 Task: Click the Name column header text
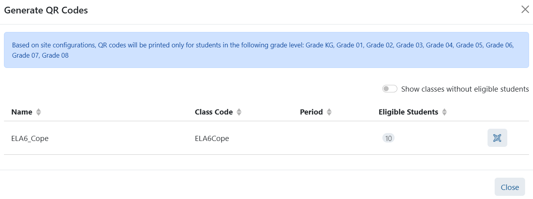22,112
